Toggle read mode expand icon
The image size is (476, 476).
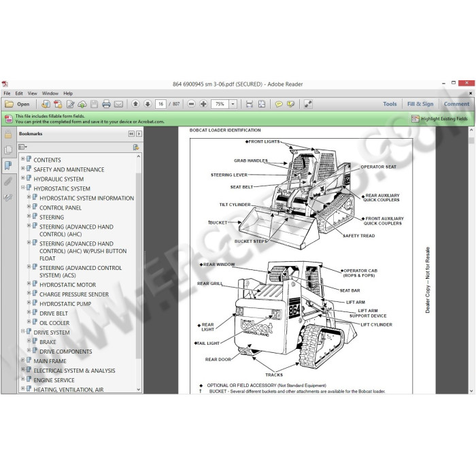click(308, 104)
